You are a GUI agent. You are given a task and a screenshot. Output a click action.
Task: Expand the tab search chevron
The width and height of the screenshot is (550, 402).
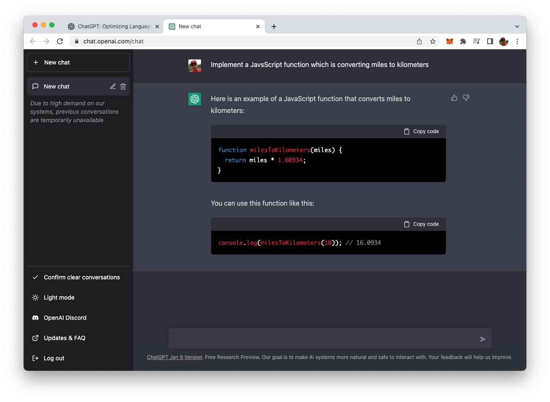tap(517, 27)
